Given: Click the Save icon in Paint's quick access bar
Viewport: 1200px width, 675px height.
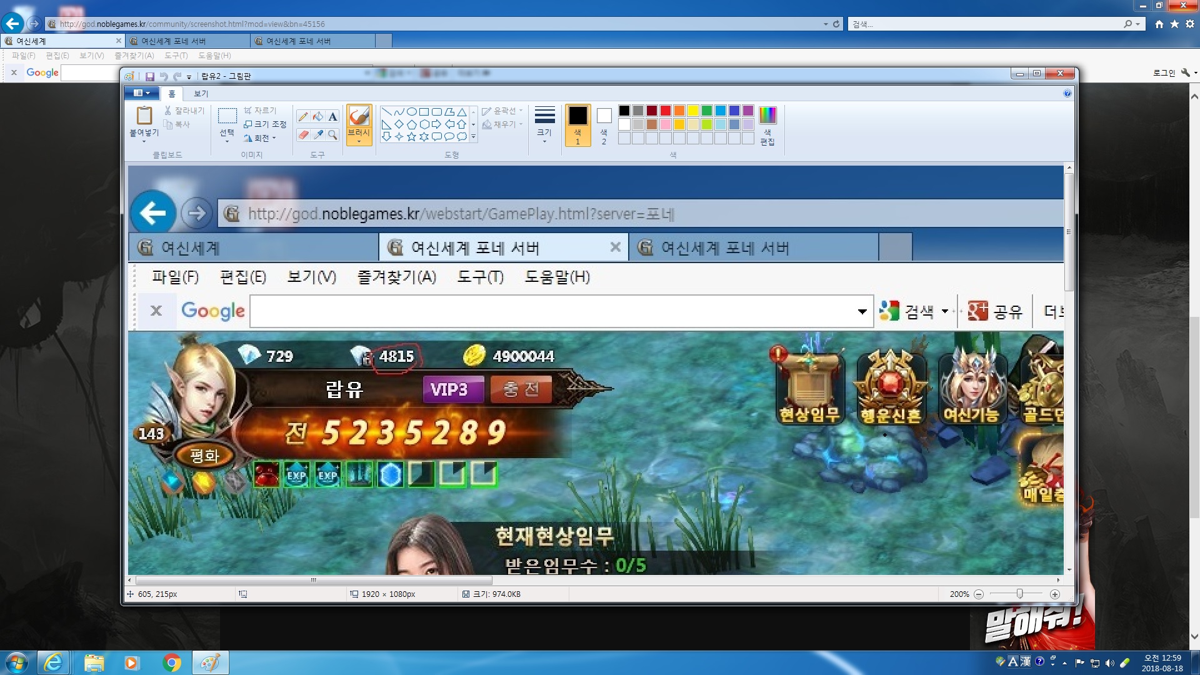Looking at the screenshot, I should point(150,76).
